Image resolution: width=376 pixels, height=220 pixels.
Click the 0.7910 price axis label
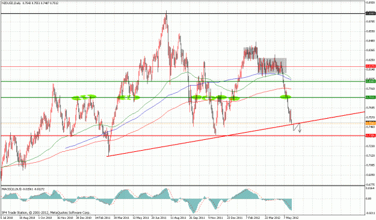pos(370,89)
